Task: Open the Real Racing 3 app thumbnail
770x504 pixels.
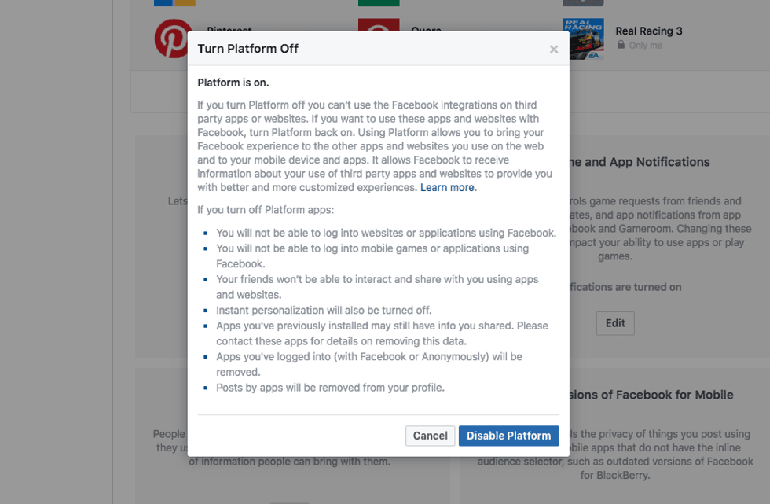Action: pyautogui.click(x=583, y=39)
